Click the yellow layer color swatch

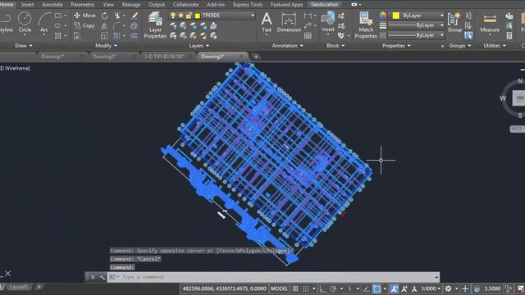[198, 16]
